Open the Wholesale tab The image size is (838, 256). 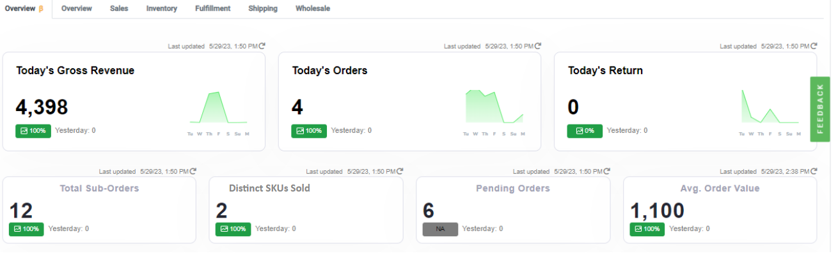(313, 8)
